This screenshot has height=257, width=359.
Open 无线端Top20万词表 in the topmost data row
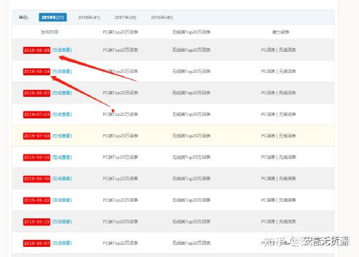coord(191,50)
